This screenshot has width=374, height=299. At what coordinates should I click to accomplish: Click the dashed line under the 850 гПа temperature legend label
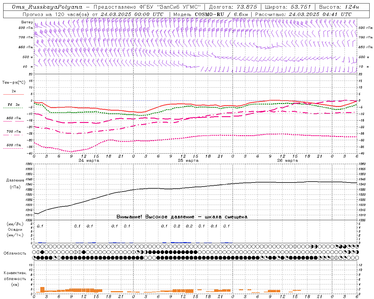click(13, 121)
